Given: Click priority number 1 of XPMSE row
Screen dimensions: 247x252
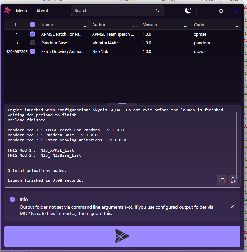Looking at the screenshot, I should coord(17,34).
